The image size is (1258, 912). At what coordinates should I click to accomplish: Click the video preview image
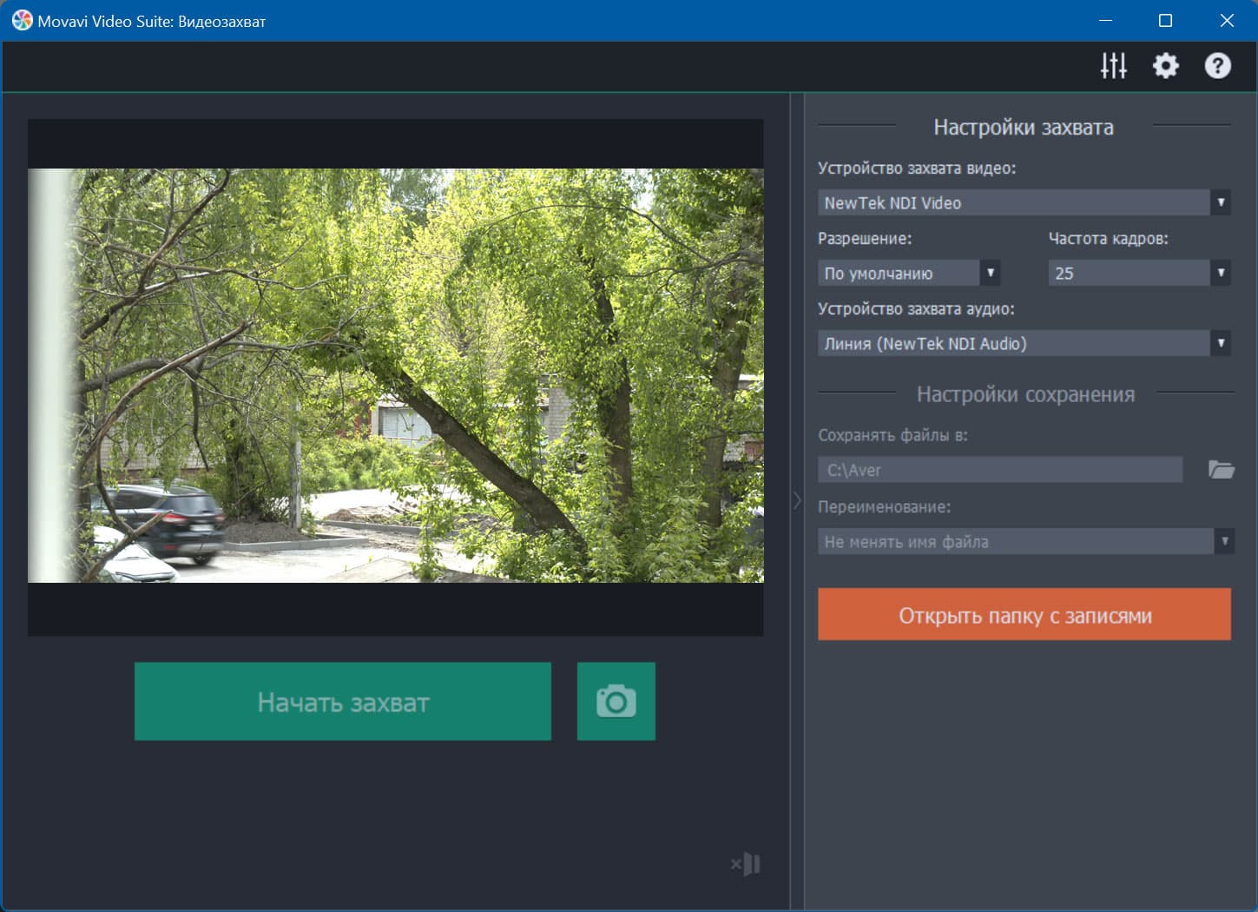[396, 375]
